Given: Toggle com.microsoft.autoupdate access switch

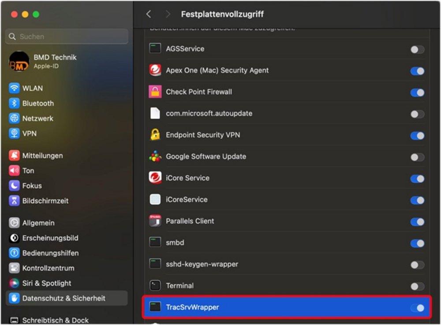Looking at the screenshot, I should point(417,114).
